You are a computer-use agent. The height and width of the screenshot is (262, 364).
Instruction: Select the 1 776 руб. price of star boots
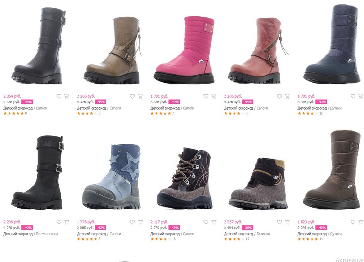point(86,222)
